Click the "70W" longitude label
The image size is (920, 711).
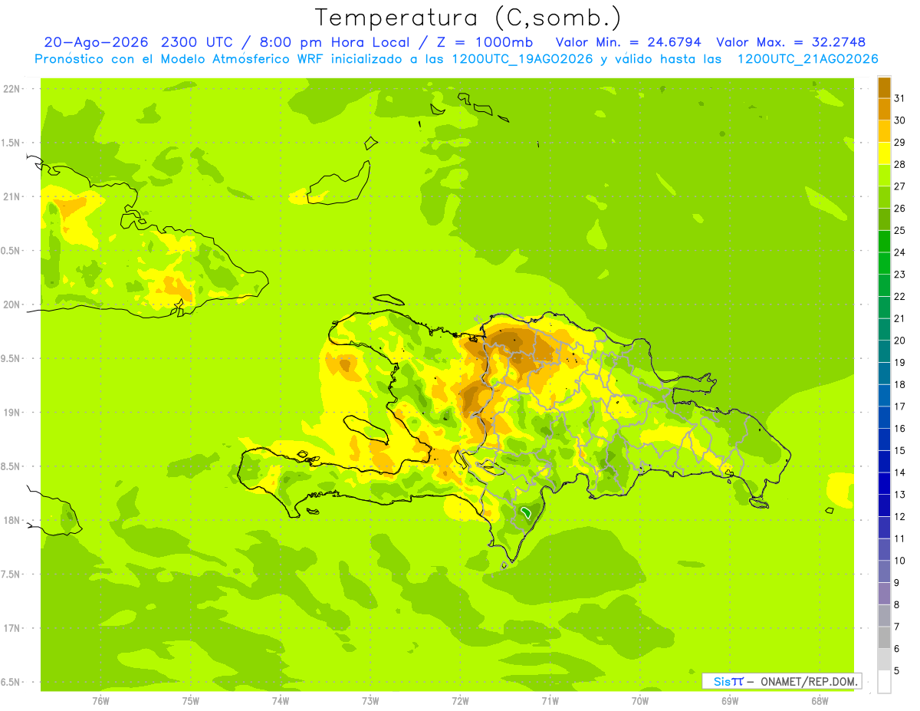coord(640,700)
